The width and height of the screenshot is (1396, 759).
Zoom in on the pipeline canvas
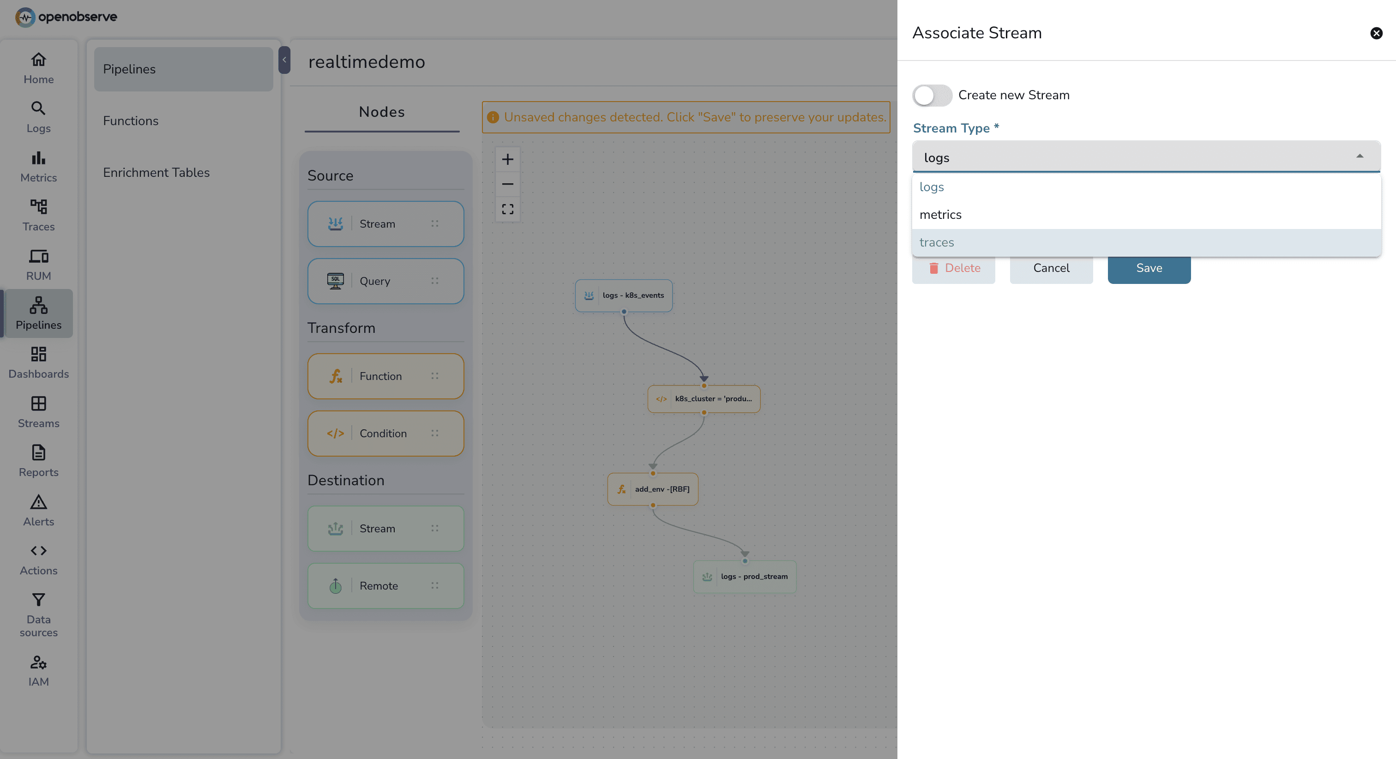point(508,159)
